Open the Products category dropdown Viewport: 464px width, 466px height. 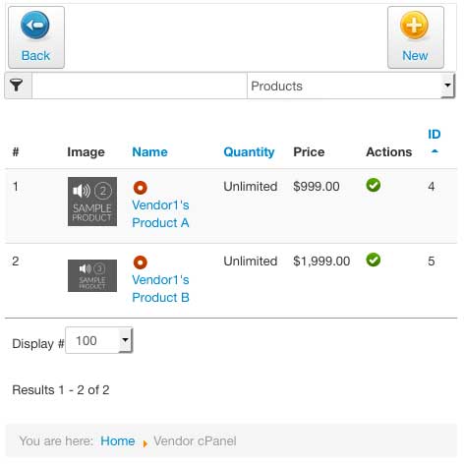click(x=351, y=86)
